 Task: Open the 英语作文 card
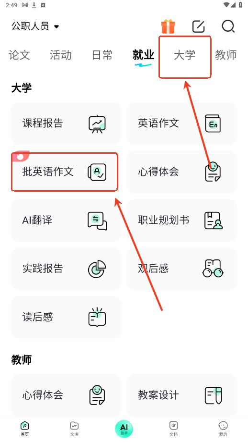click(x=182, y=123)
